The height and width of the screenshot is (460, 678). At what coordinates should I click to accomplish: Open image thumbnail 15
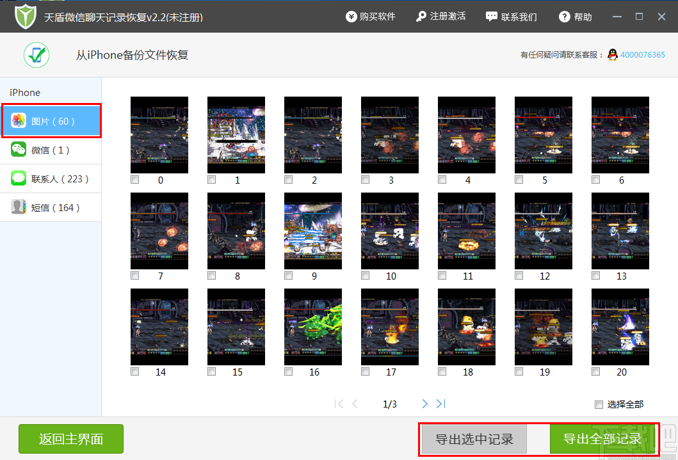236,326
